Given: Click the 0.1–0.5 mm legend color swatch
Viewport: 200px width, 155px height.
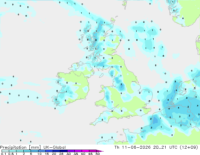Looking at the screenshot, I should pyautogui.click(x=5, y=151).
